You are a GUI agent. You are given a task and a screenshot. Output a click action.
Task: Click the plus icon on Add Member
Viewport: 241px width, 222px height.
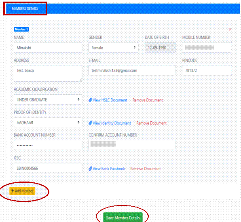point(13,191)
